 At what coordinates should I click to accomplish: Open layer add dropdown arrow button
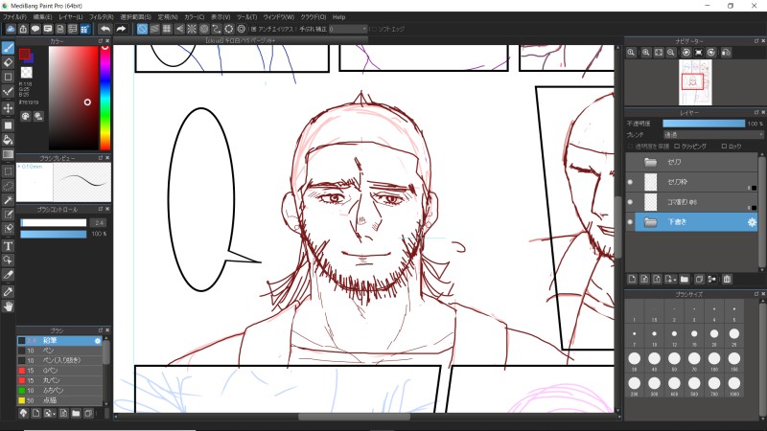click(670, 279)
